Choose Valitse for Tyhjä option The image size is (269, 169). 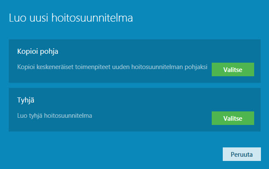tap(233, 118)
